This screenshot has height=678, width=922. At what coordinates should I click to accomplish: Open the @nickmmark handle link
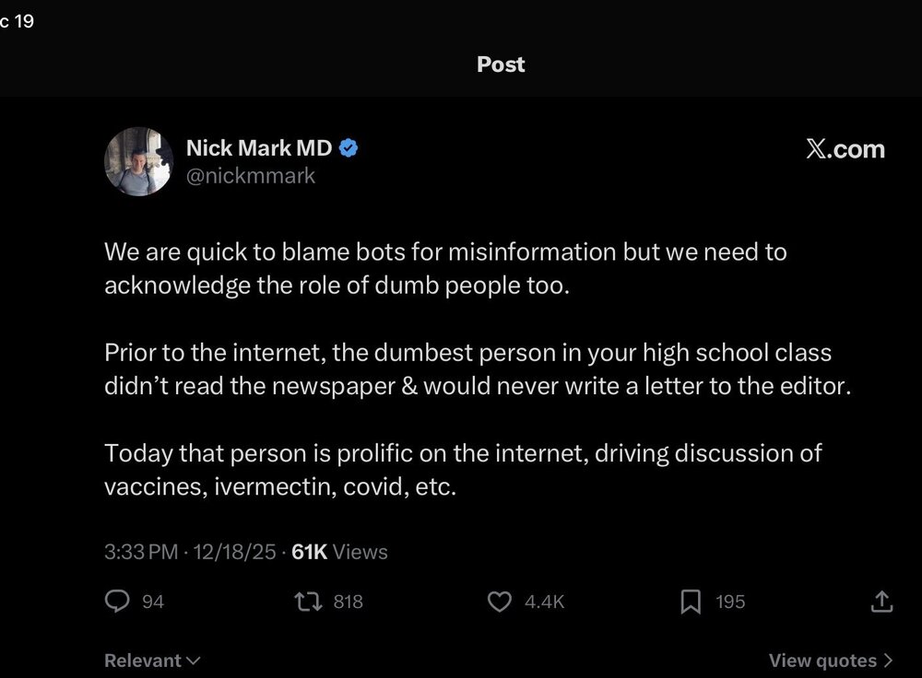click(251, 176)
